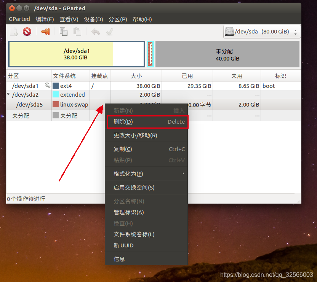Choose 文件系统卷标(L) in context menu
The image size is (317, 282).
click(x=146, y=234)
